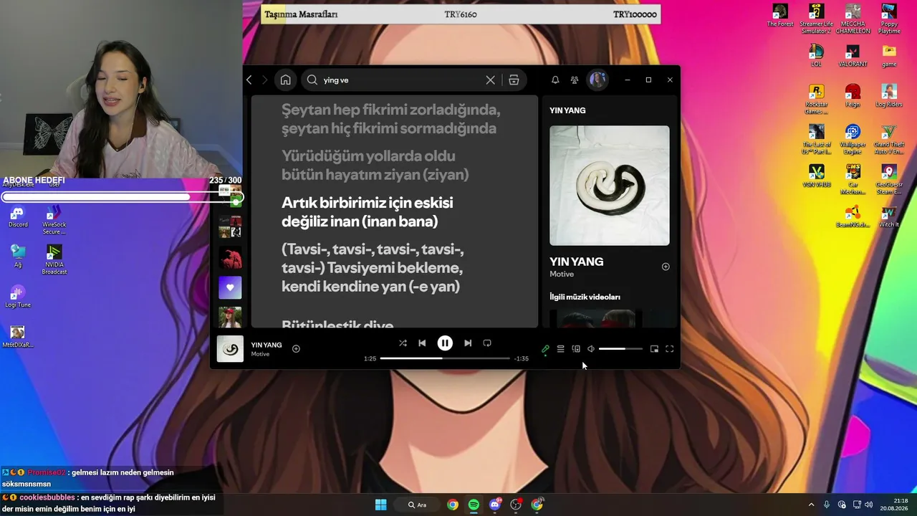917x516 pixels.
Task: Open artist Motive in player bar
Action: pos(260,354)
